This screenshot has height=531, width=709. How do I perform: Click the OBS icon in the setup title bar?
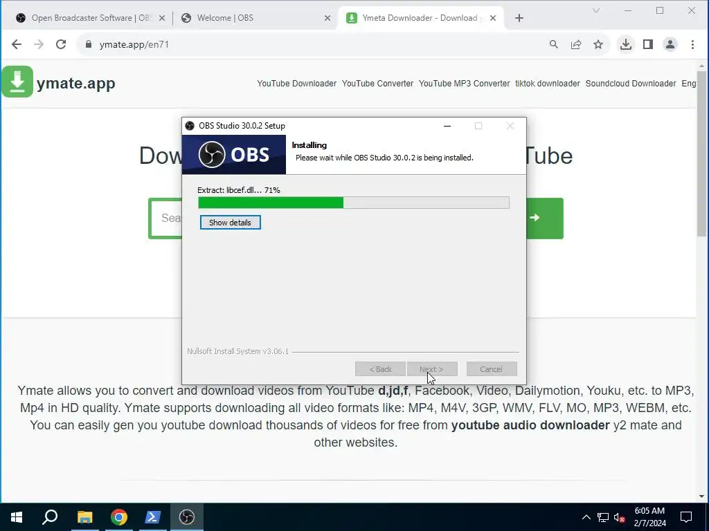click(190, 126)
